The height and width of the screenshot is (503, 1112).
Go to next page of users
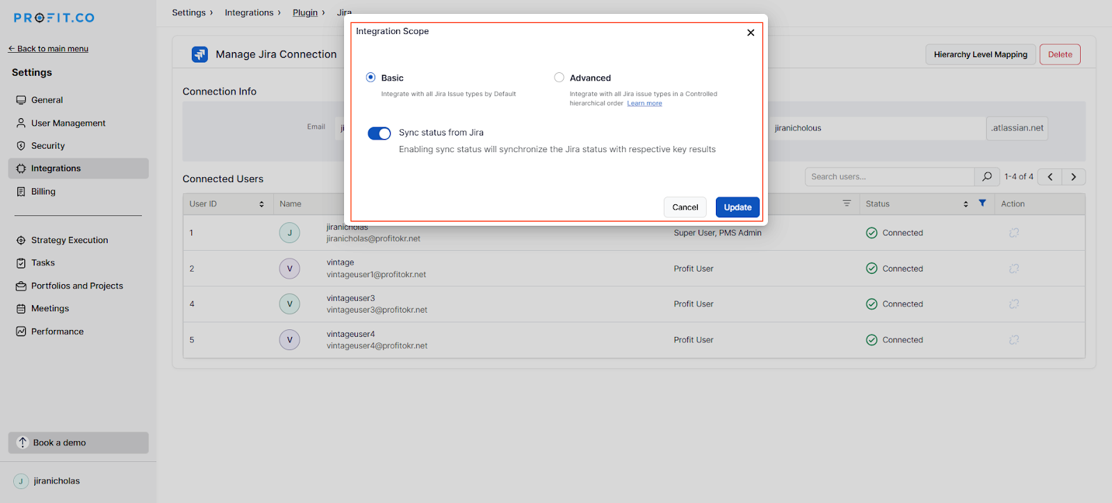(x=1074, y=176)
